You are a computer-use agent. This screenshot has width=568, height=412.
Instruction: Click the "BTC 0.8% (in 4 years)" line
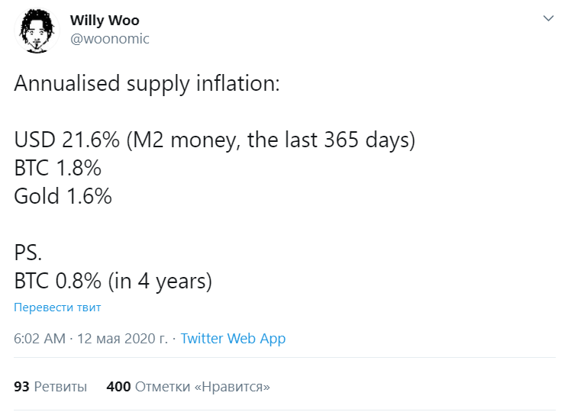pyautogui.click(x=112, y=281)
